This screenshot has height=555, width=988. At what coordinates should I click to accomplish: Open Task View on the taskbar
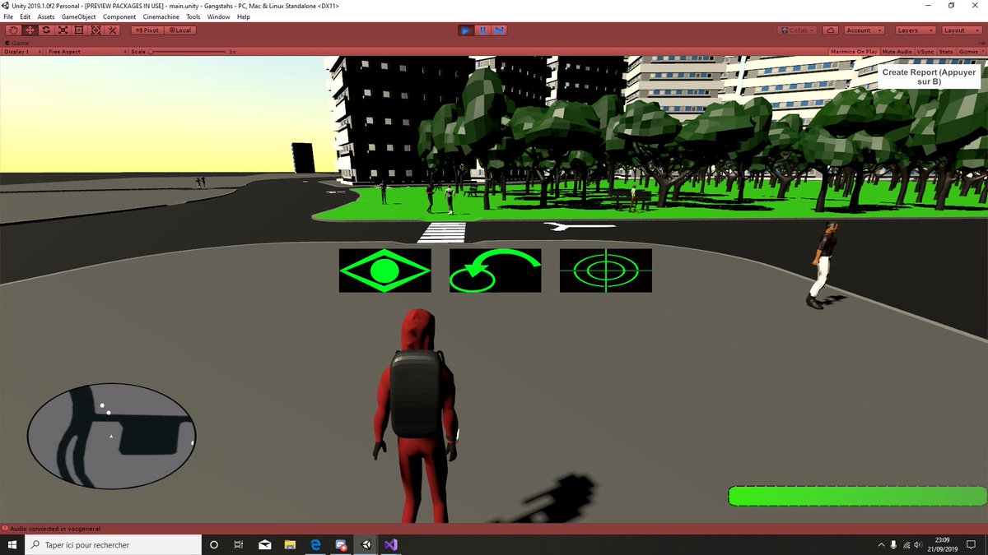click(x=239, y=544)
